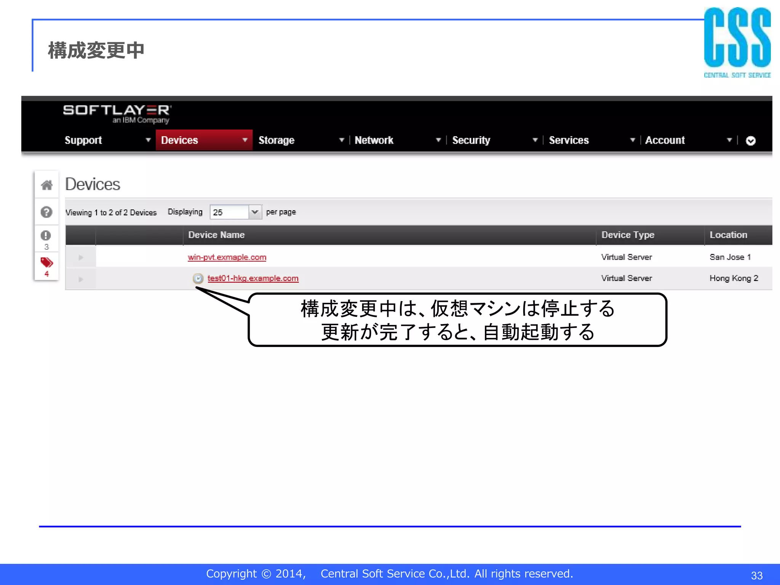Screen dimensions: 780x585
Task: Open the Network menu
Action: click(x=374, y=140)
